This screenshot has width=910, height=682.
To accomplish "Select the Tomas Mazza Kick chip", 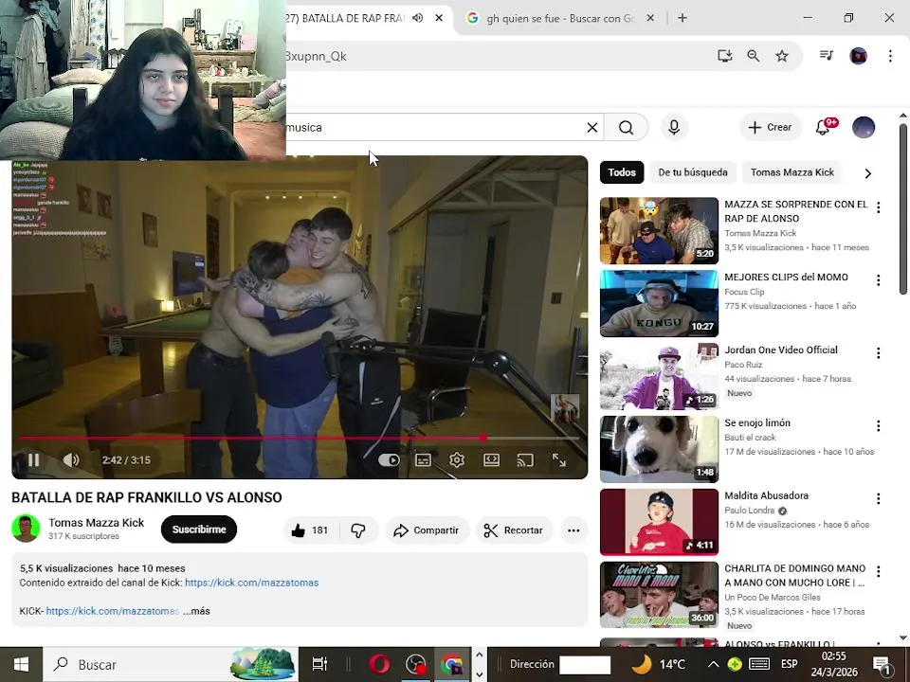I will (x=792, y=172).
